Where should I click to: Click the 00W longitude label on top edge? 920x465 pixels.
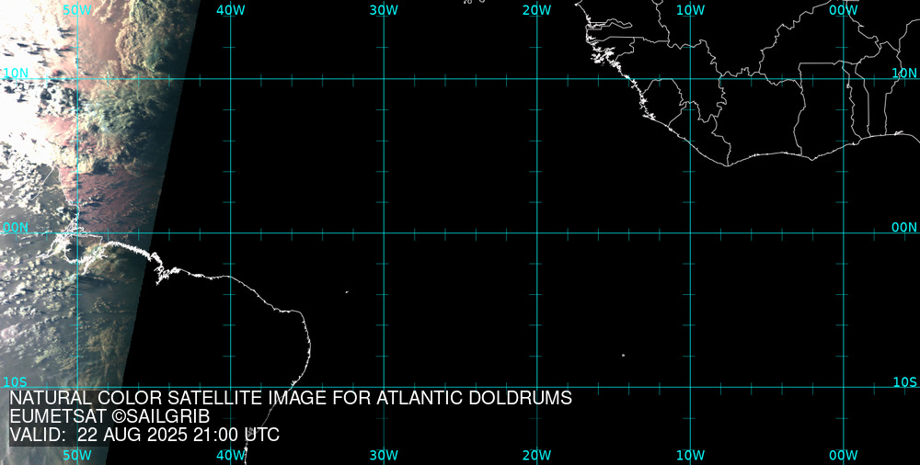click(844, 10)
